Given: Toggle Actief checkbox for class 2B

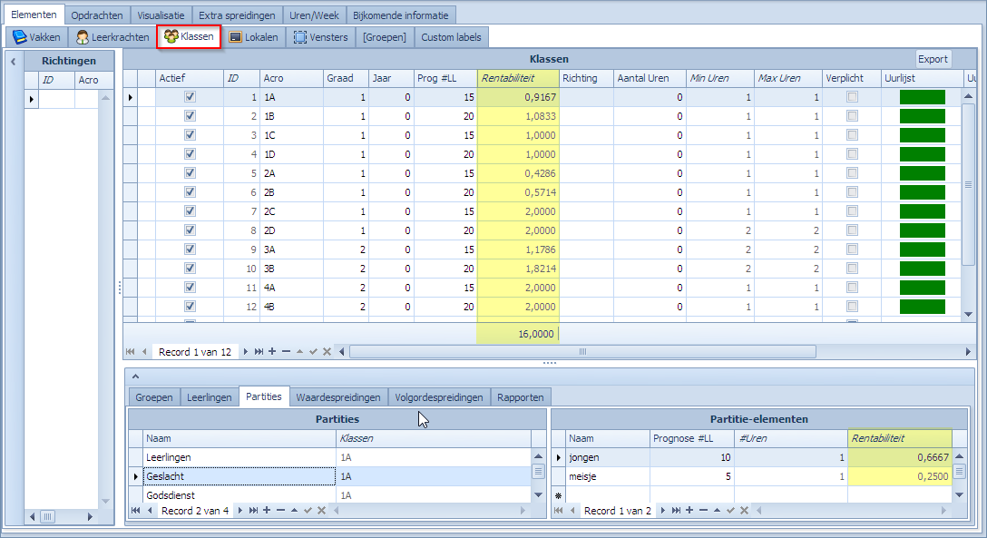Looking at the screenshot, I should [190, 192].
